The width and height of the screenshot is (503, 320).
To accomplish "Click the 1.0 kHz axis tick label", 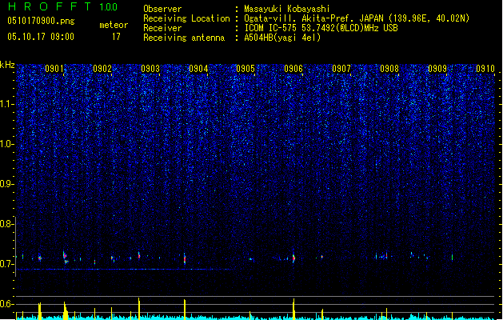I will [6, 144].
